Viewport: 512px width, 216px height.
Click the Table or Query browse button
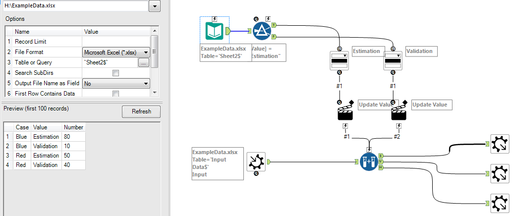[144, 62]
